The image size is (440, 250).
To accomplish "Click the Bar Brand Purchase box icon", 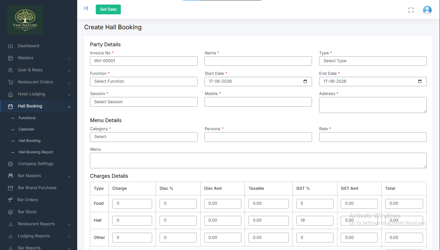I will pos(10,188).
